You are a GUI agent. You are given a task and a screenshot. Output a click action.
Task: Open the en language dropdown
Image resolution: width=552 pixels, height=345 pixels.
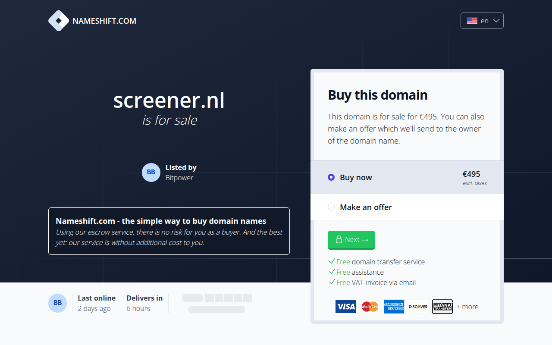pyautogui.click(x=482, y=21)
